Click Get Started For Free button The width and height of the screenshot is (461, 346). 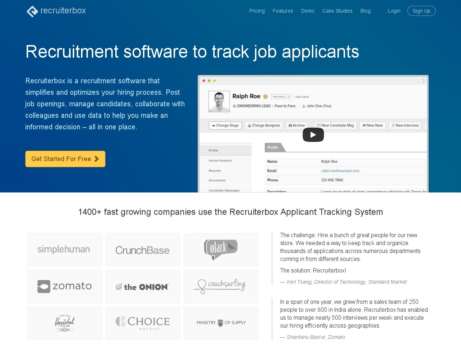[x=65, y=159]
